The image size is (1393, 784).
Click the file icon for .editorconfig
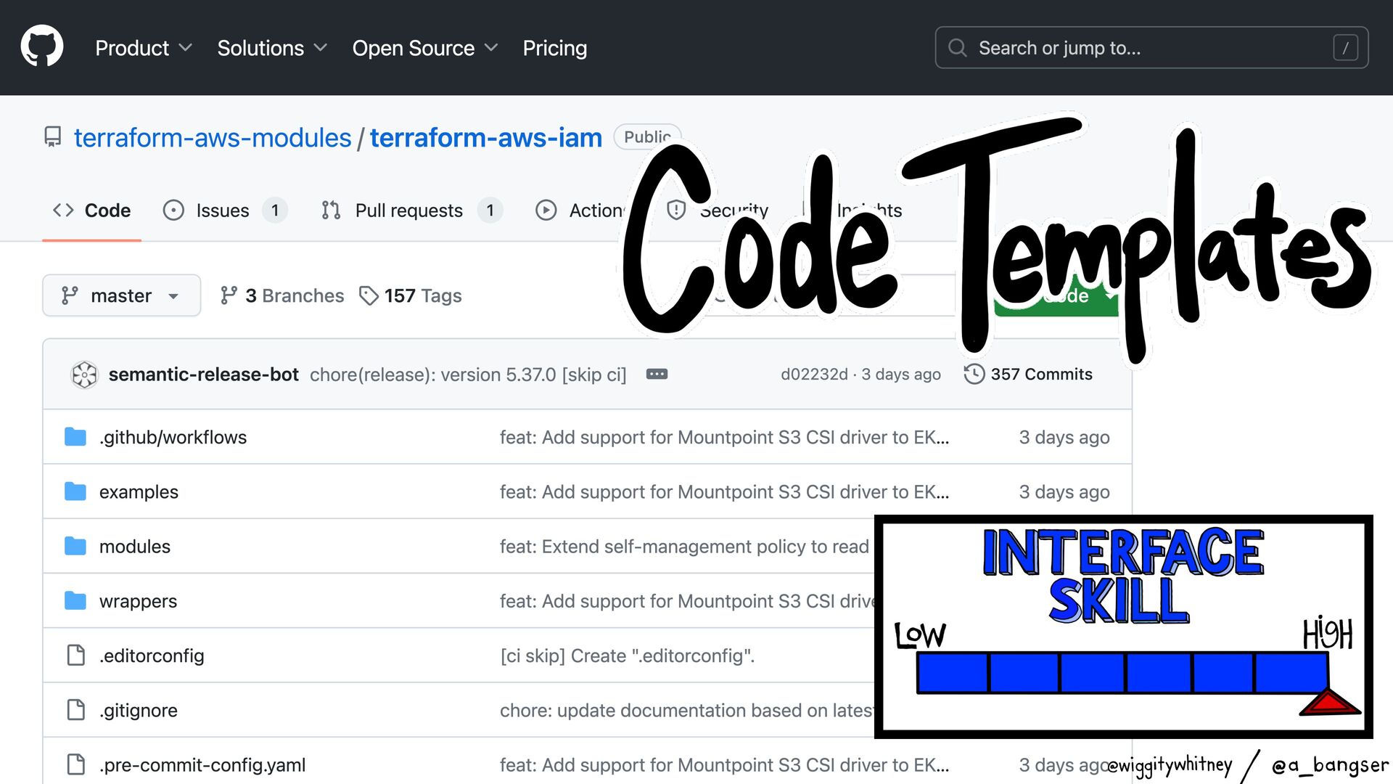[75, 656]
